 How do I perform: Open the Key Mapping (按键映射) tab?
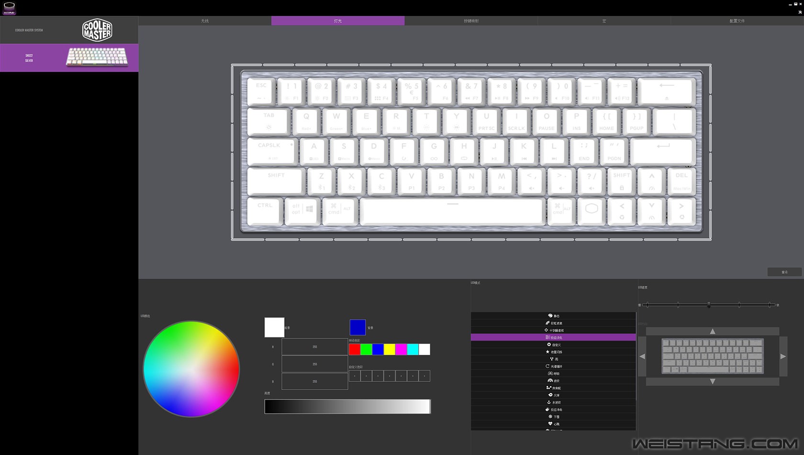(471, 21)
